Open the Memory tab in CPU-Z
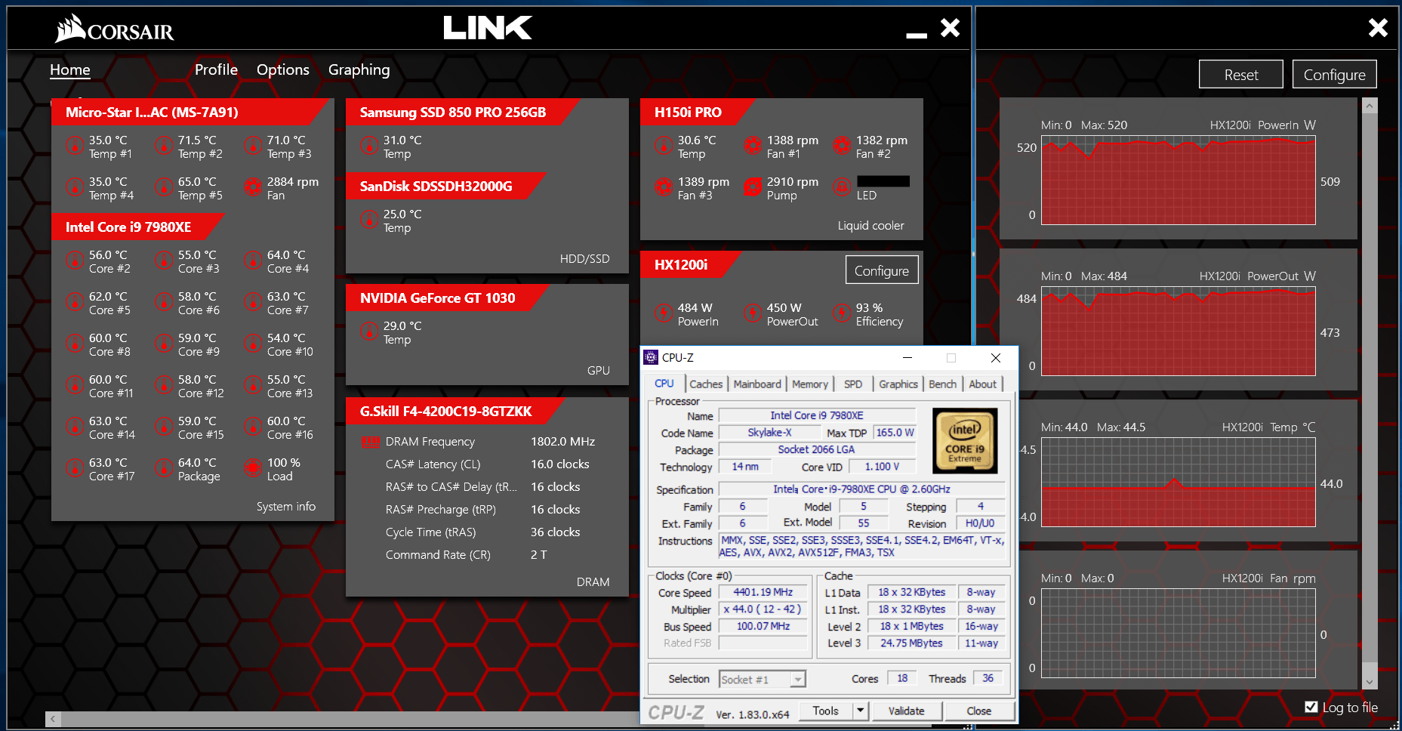Viewport: 1402px width, 731px height. click(810, 384)
